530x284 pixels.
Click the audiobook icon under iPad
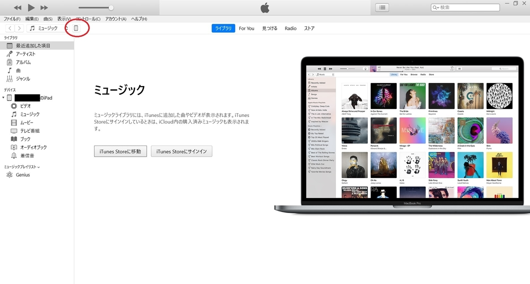[x=14, y=147]
